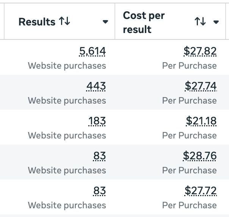
Task: Open the 443 results value
Action: pos(96,86)
